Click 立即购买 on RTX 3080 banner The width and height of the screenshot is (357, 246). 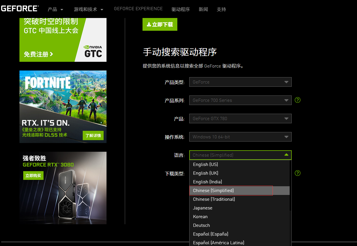click(33, 176)
